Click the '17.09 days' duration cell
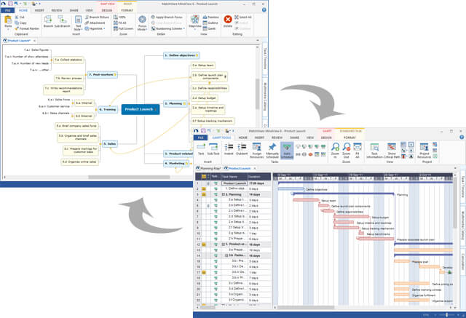466x318 pixels. 259,183
